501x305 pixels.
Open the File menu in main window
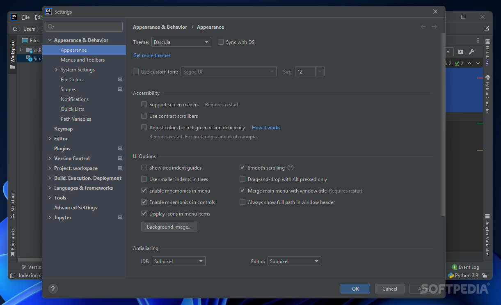coord(26,17)
